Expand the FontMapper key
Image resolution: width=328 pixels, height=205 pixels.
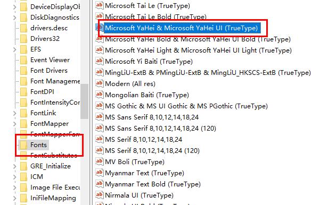coord(15,124)
